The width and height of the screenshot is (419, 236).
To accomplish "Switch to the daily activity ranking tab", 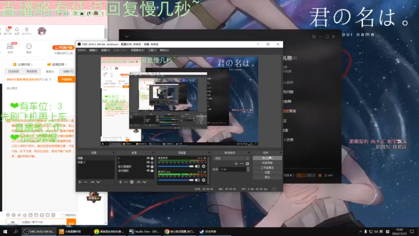I will click(x=14, y=71).
